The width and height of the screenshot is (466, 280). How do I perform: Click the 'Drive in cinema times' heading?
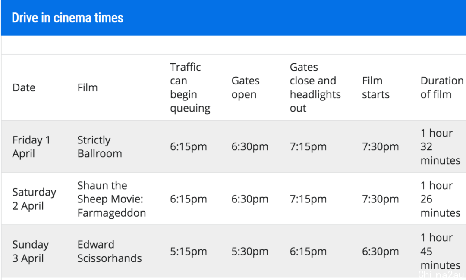[x=67, y=18]
